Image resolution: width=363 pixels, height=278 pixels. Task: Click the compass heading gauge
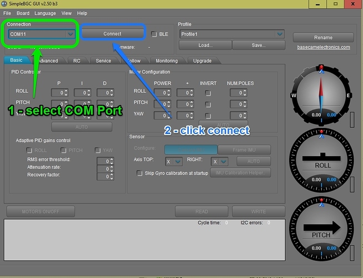[x=321, y=95]
